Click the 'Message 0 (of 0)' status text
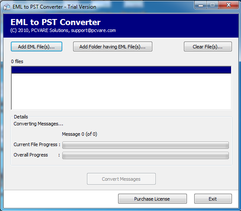The height and width of the screenshot is (211, 241). (x=80, y=134)
